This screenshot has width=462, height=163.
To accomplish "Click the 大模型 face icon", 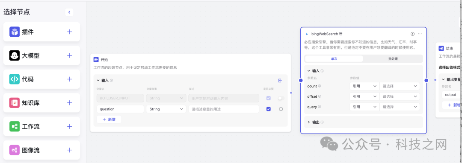I will click(x=15, y=55).
